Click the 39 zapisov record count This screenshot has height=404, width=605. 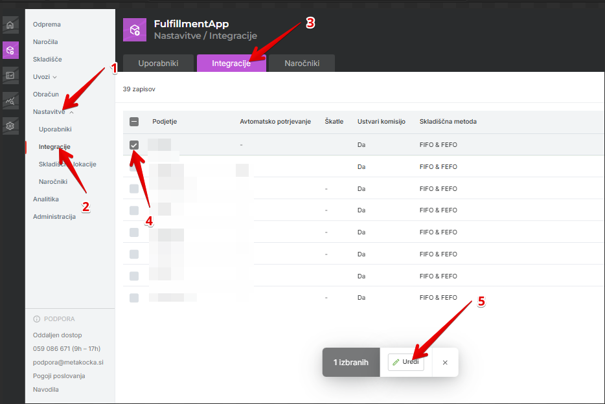[x=139, y=89]
